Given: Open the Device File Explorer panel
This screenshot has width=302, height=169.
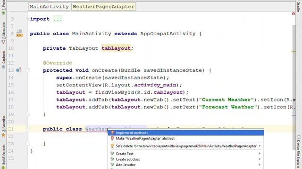Looking at the screenshot, I should point(298,152).
